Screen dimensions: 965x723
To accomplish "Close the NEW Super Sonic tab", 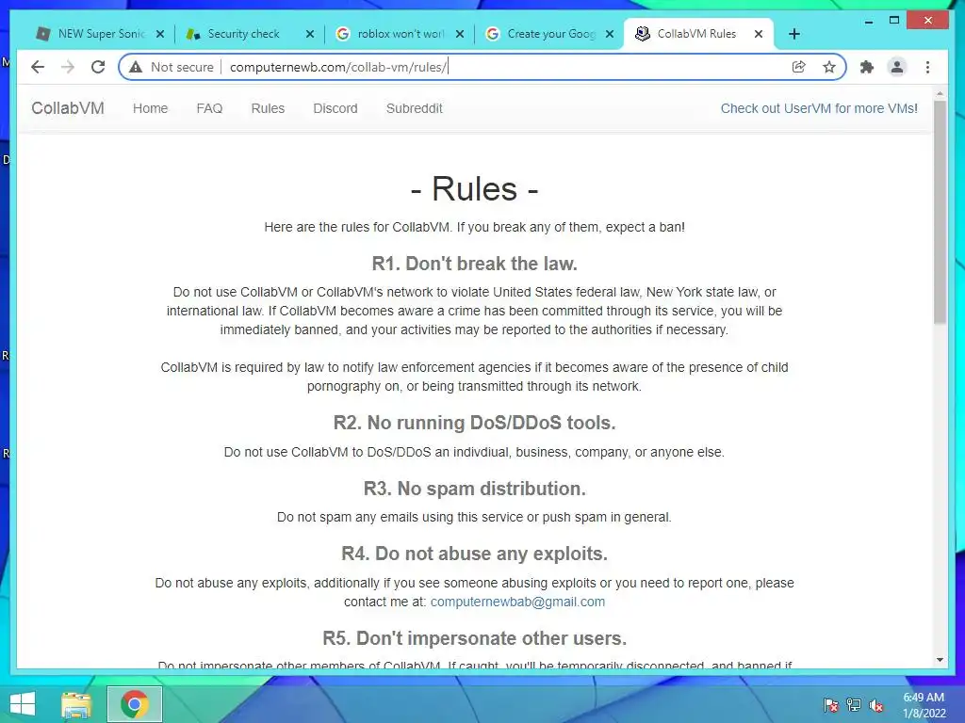I will 160,34.
